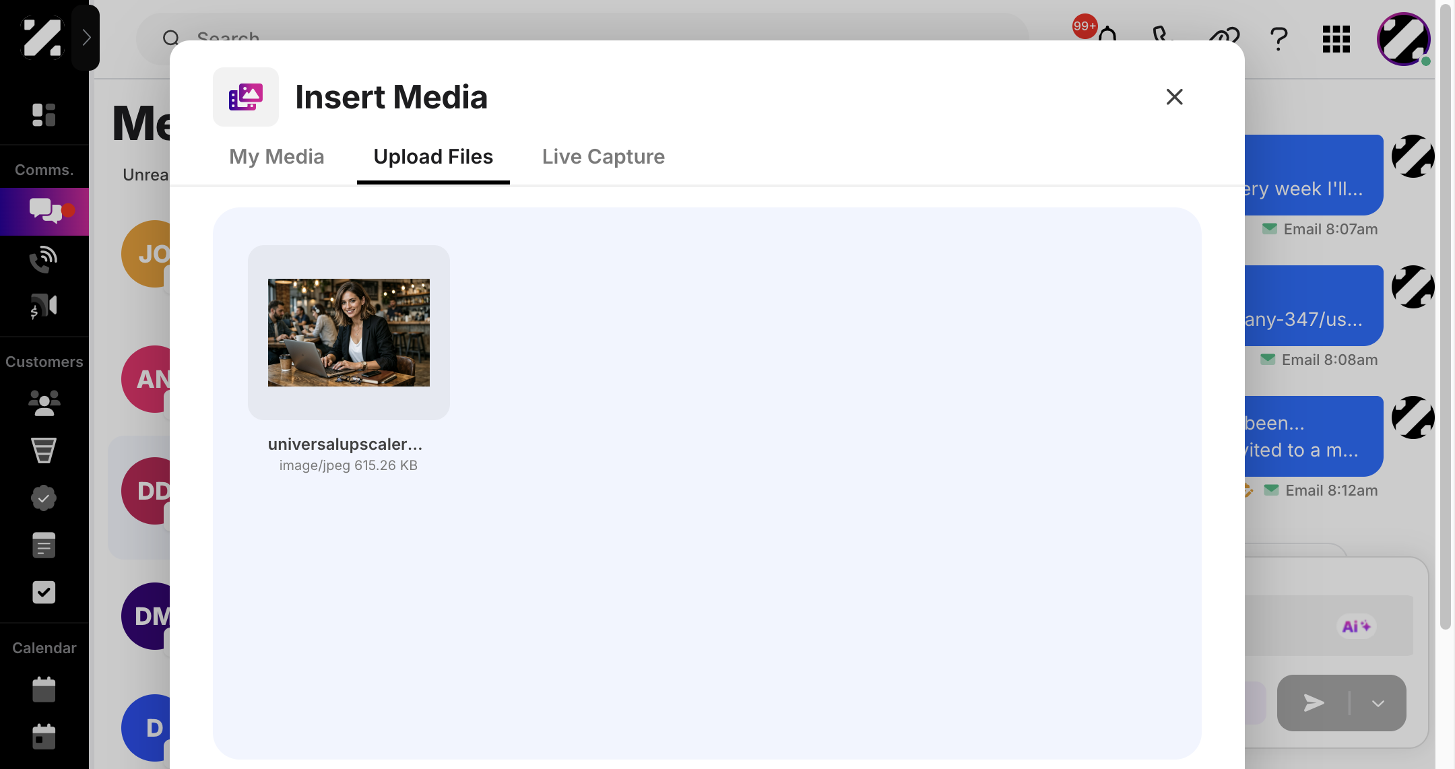Select the Upload Files tab

[433, 156]
